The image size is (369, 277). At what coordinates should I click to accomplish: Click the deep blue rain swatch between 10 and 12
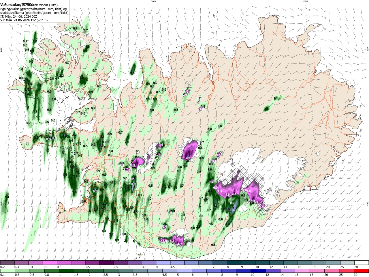click(x=258, y=271)
